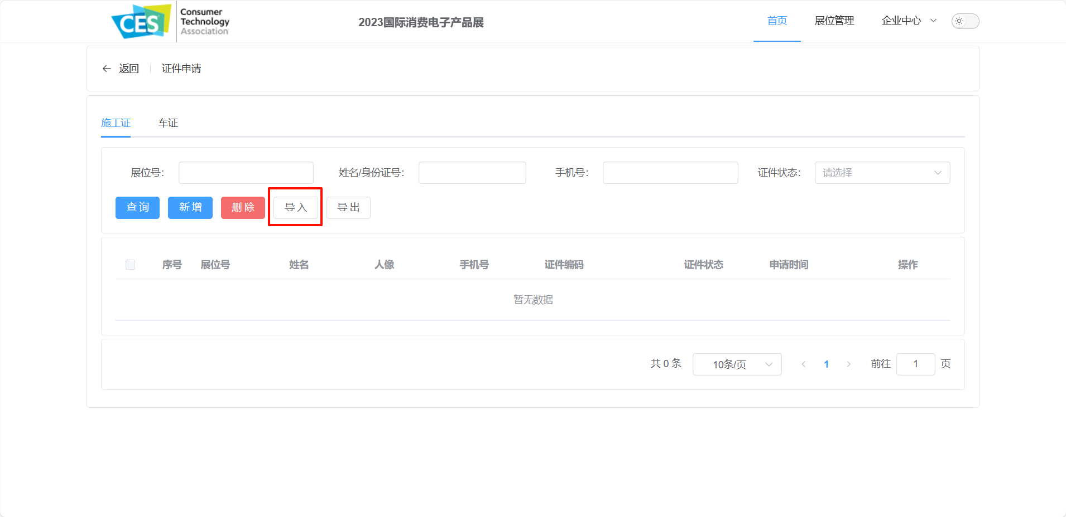Click the 查询 button
The width and height of the screenshot is (1066, 517).
137,208
